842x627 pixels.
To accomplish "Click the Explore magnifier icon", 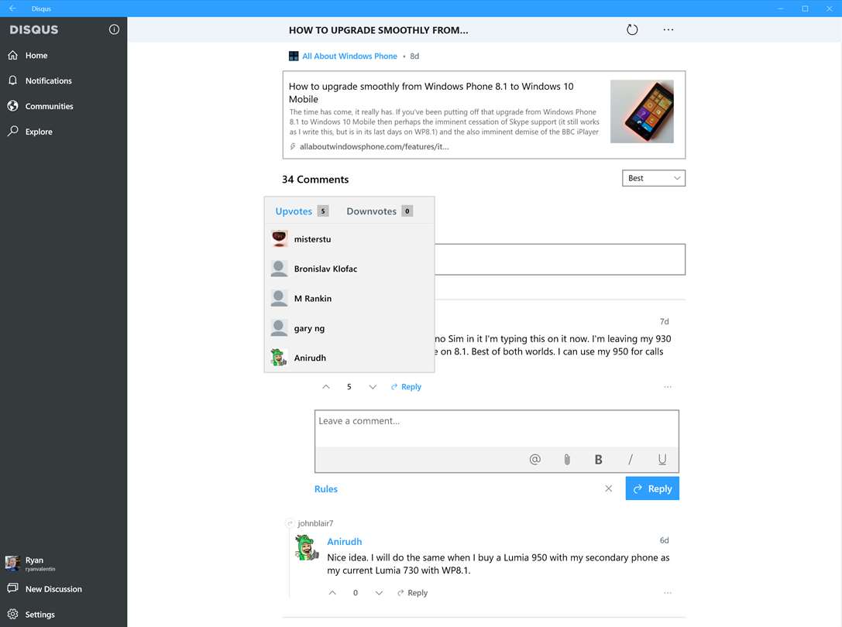I will pos(13,131).
